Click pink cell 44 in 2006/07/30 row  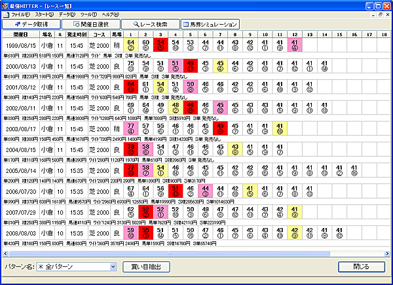pos(205,191)
